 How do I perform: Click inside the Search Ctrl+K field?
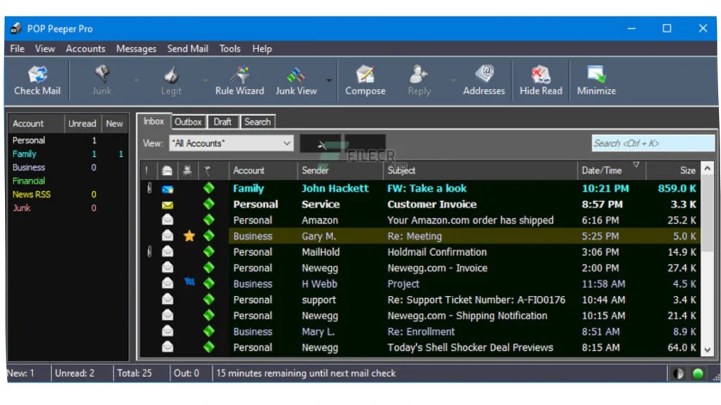click(651, 143)
